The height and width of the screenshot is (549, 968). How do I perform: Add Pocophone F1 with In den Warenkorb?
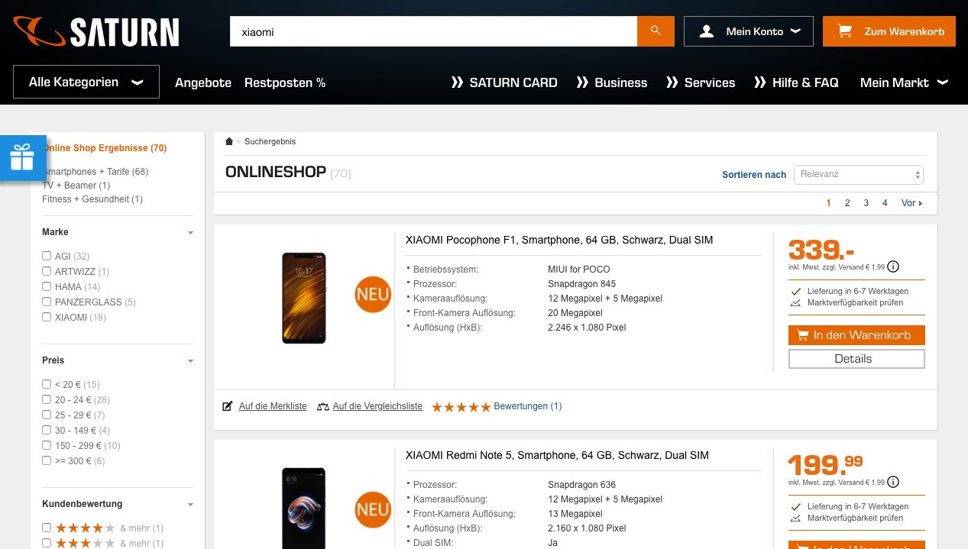pyautogui.click(x=856, y=335)
